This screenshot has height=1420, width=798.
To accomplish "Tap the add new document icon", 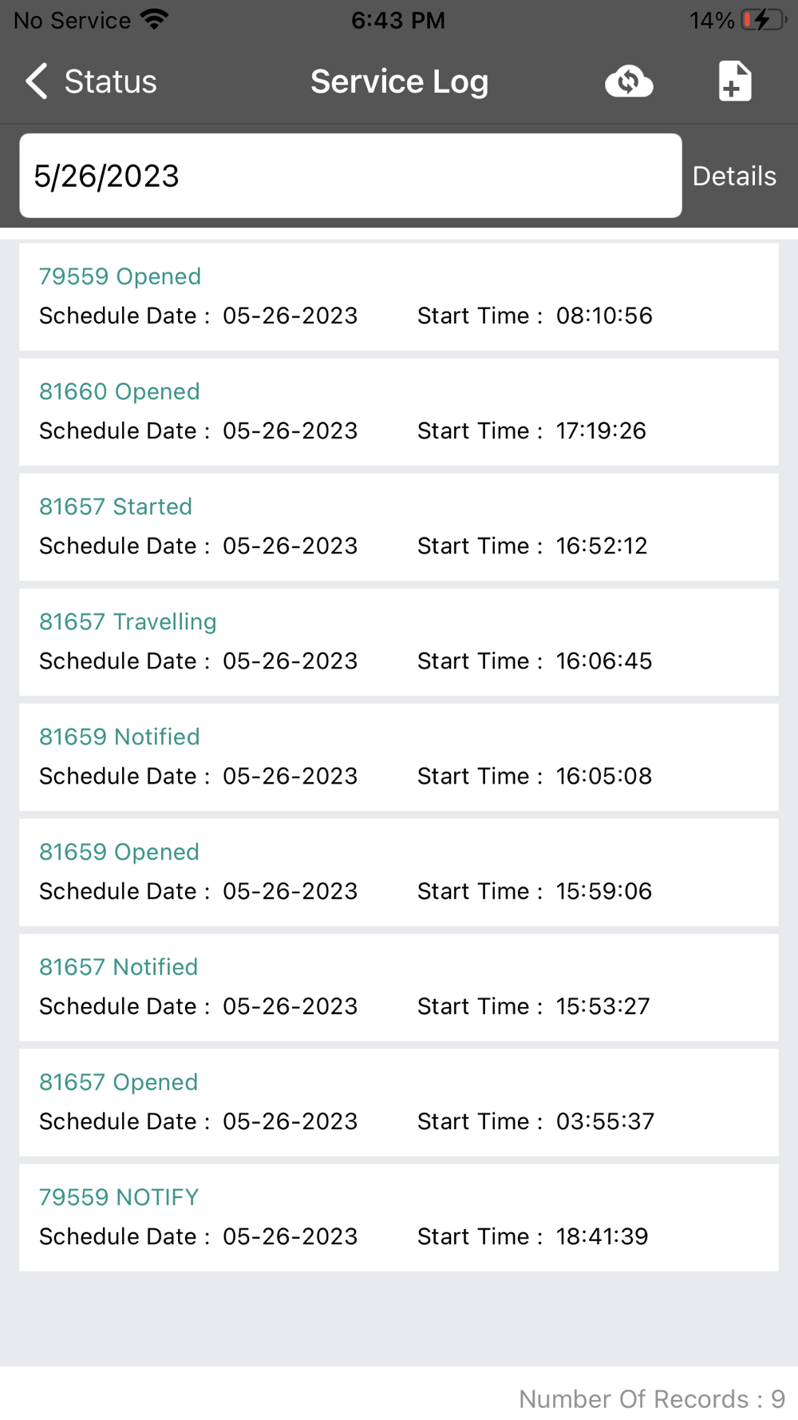I will point(734,81).
